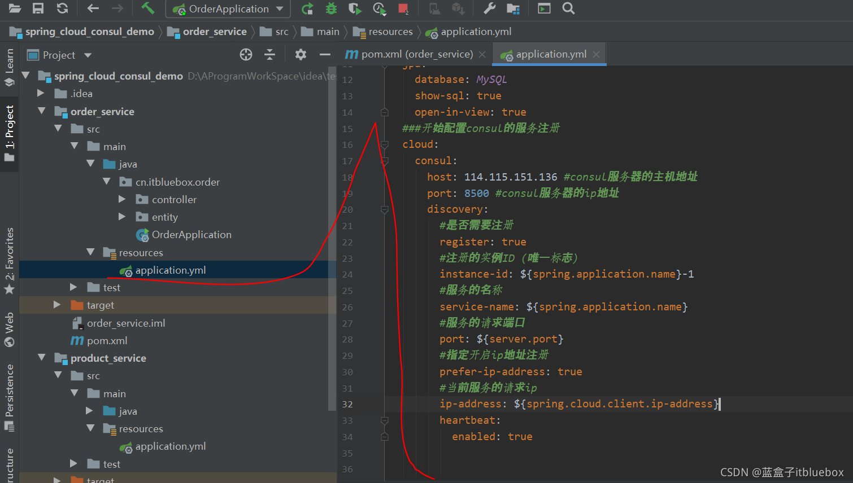This screenshot has width=853, height=483.
Task: Expand the .idea folder
Action: coord(41,93)
